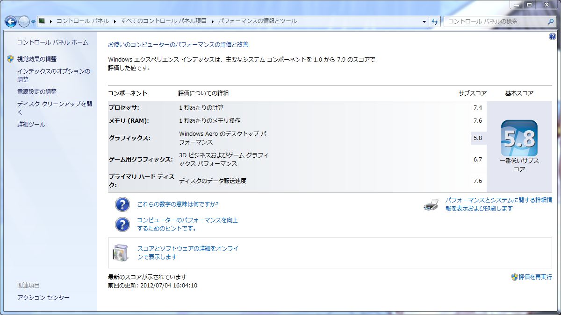
Task: Open パフォーマンスとシステムに関する詳細情報 print link
Action: 498,204
